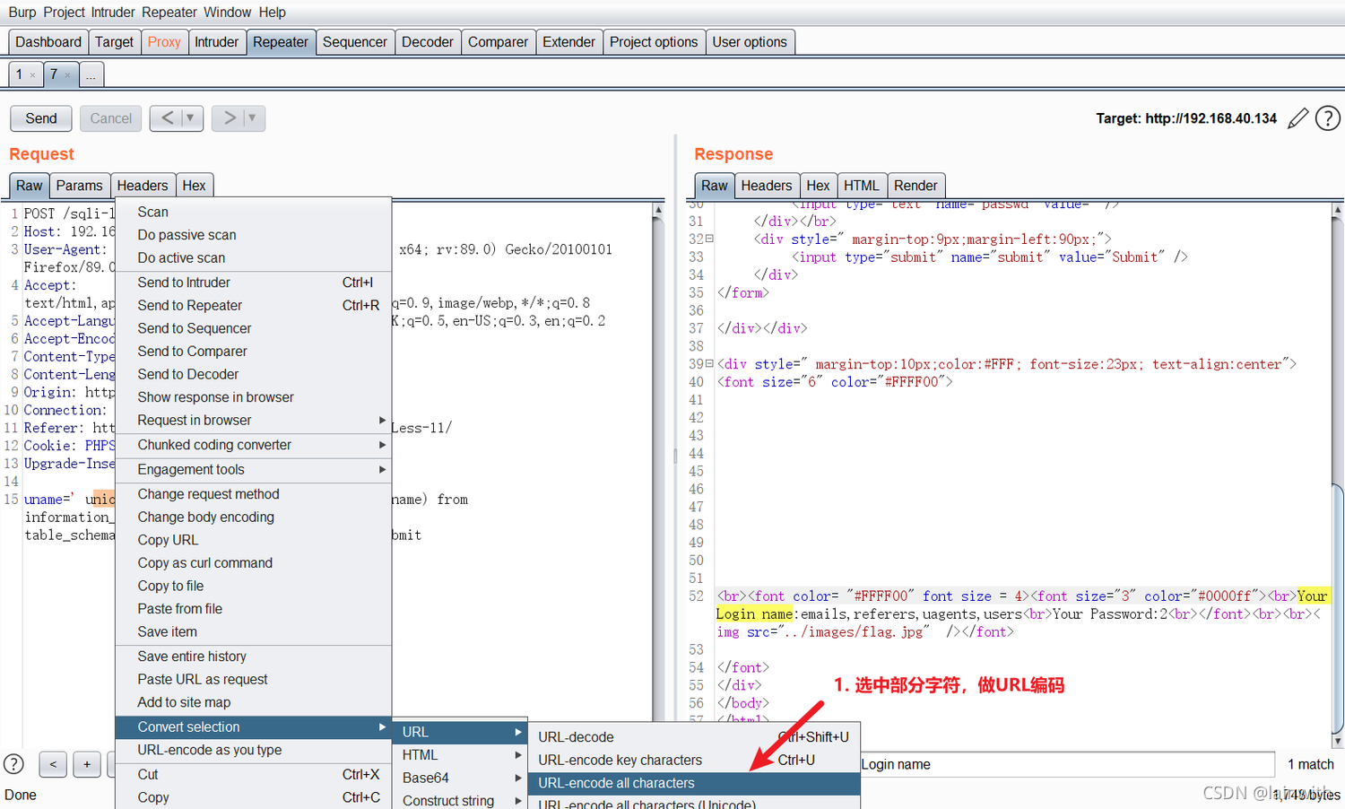Open the Project options tab

point(654,42)
